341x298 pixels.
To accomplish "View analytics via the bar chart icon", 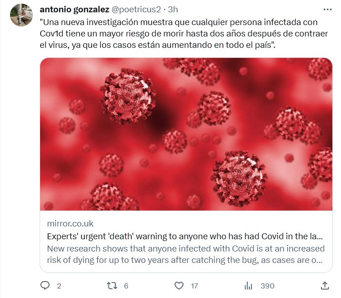I will click(248, 286).
